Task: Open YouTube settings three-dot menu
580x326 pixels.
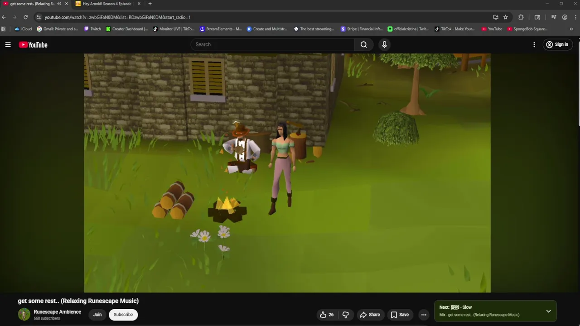Action: (x=534, y=44)
